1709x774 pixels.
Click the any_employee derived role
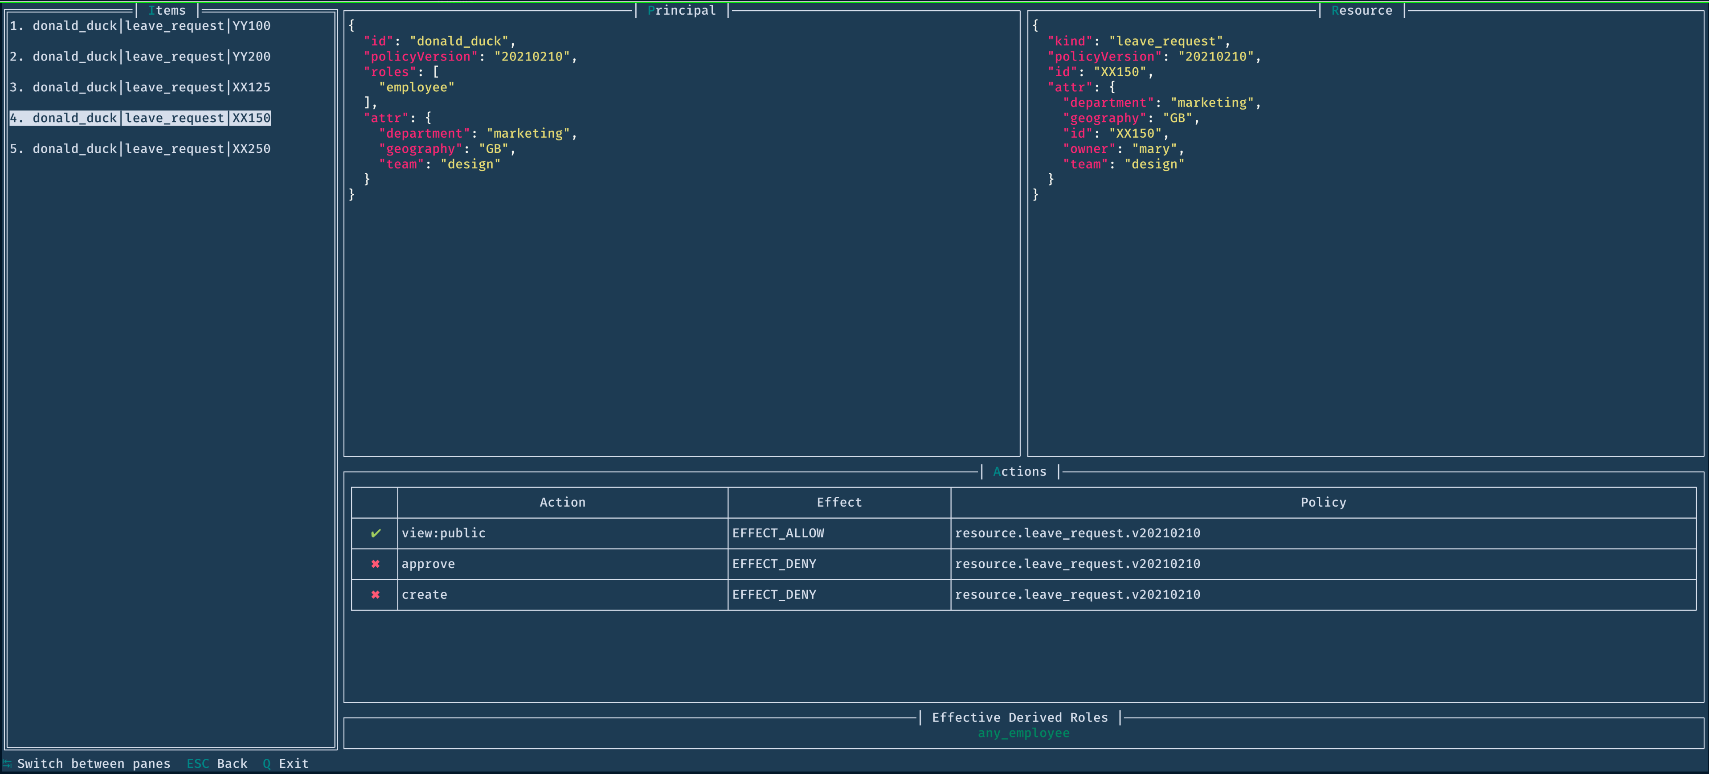(1023, 733)
